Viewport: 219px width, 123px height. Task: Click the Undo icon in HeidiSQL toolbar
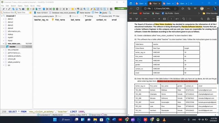[x=20, y=9]
